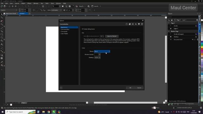Open the Bitmaps menu

[36, 3]
